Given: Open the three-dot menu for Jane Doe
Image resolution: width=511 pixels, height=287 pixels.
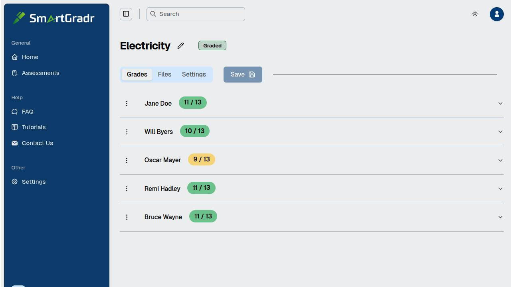Looking at the screenshot, I should [127, 104].
